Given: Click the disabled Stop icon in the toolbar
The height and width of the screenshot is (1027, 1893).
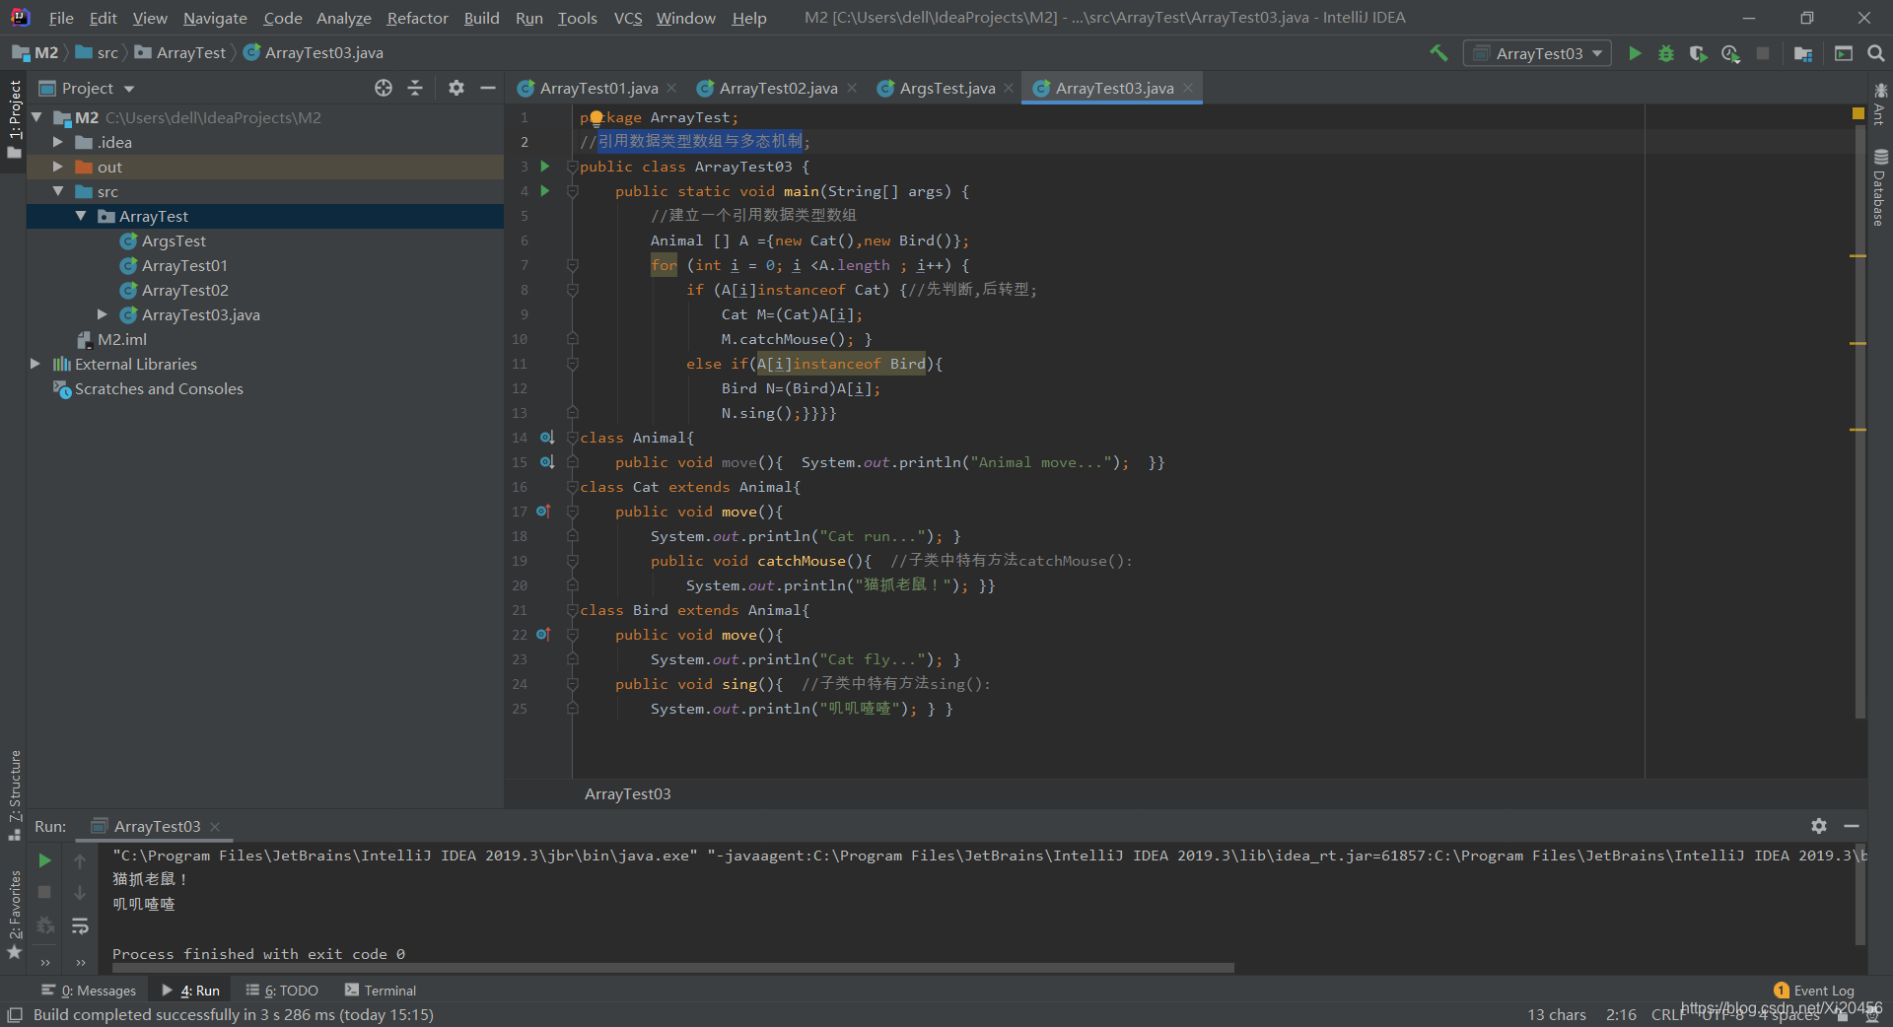Looking at the screenshot, I should coord(1763,53).
